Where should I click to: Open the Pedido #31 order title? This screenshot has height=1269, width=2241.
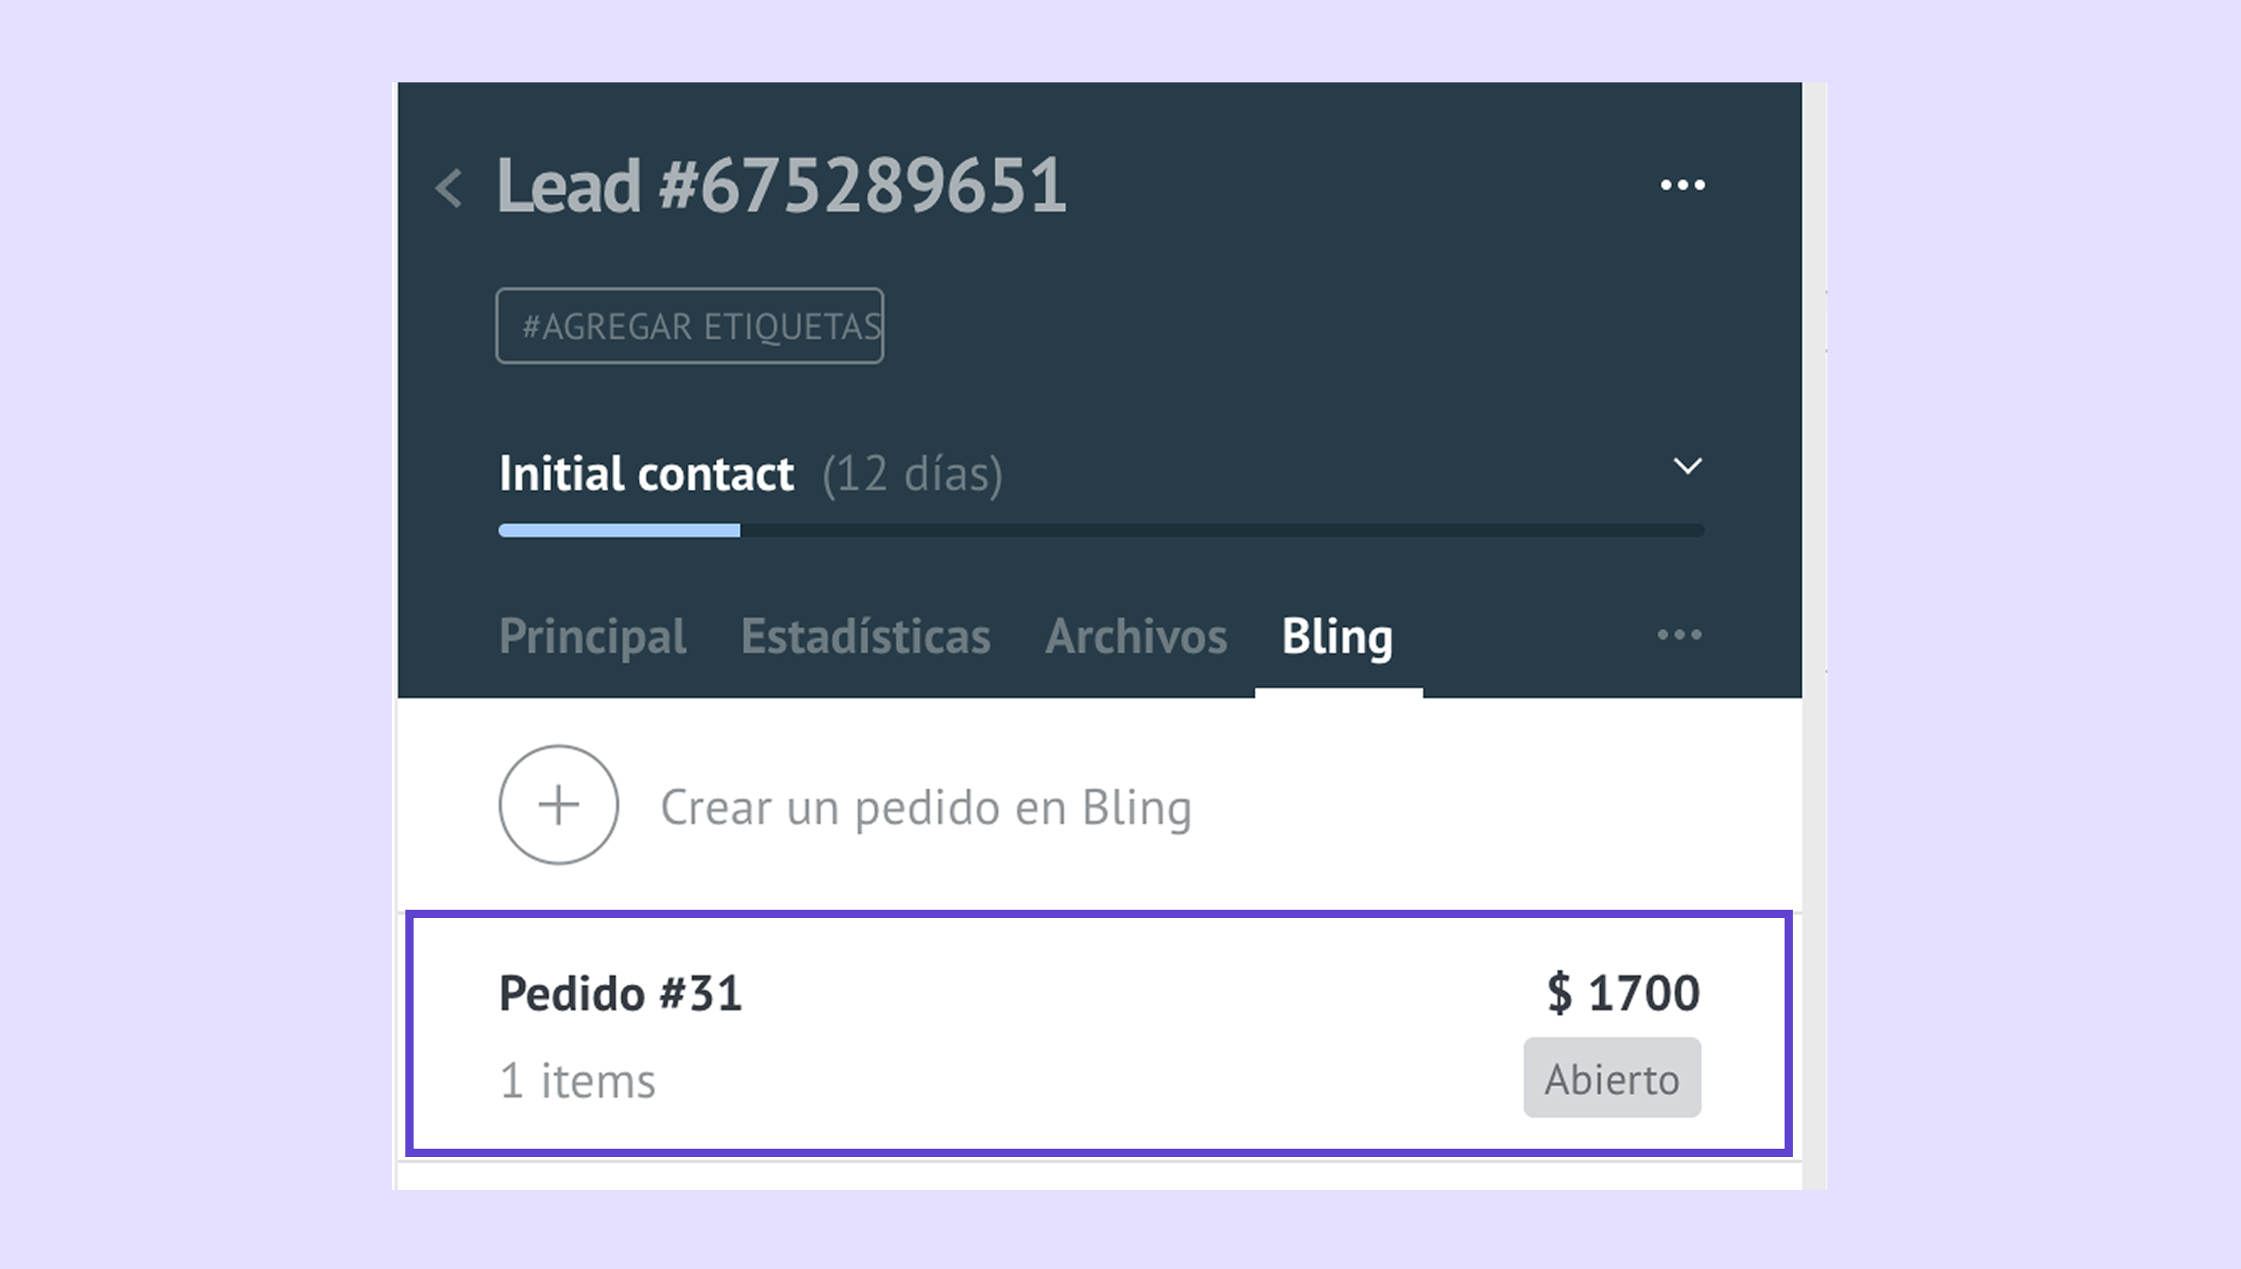click(620, 993)
